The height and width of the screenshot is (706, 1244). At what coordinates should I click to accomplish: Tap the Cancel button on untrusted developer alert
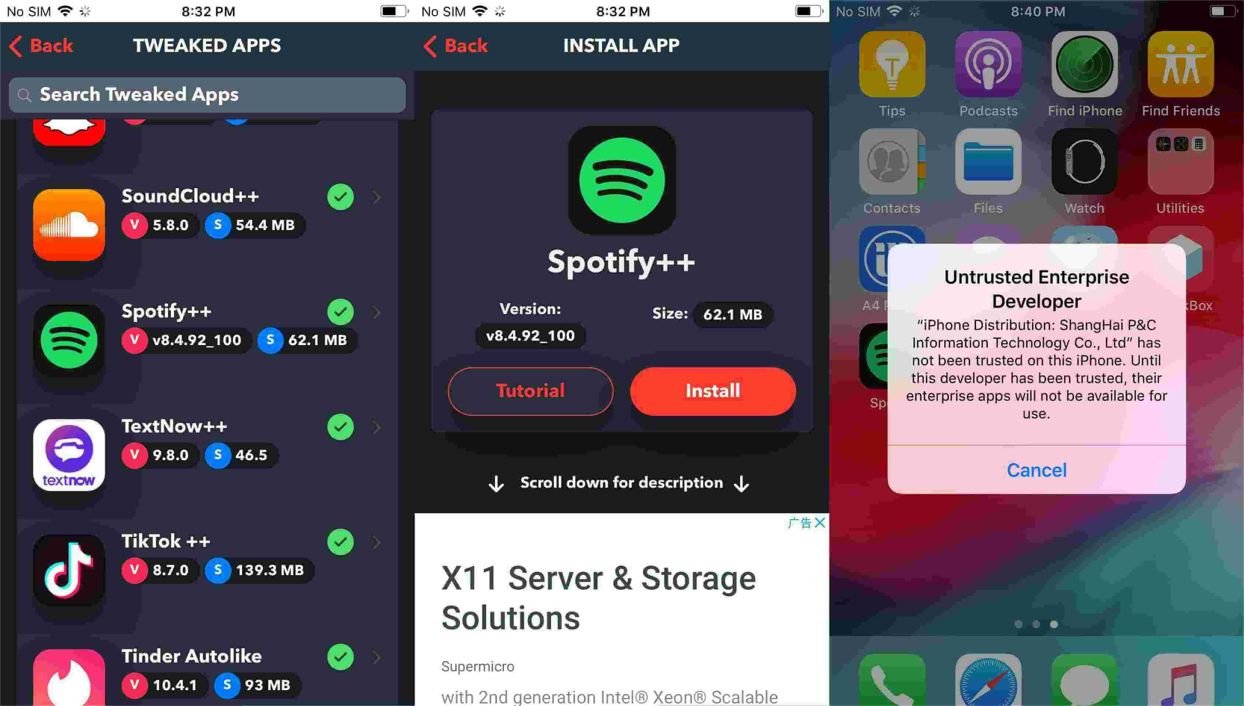pyautogui.click(x=1036, y=469)
